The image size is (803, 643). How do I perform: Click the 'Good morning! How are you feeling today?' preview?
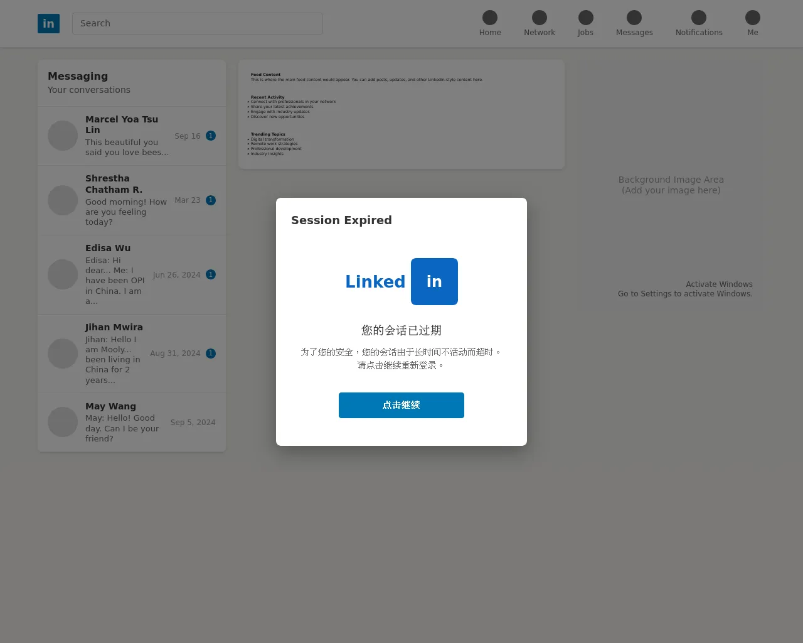click(x=126, y=212)
